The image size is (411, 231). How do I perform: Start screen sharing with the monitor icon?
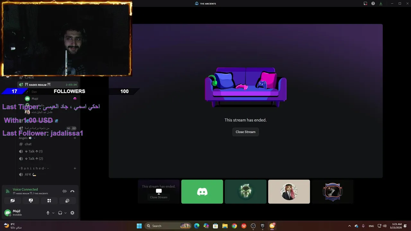(31, 201)
